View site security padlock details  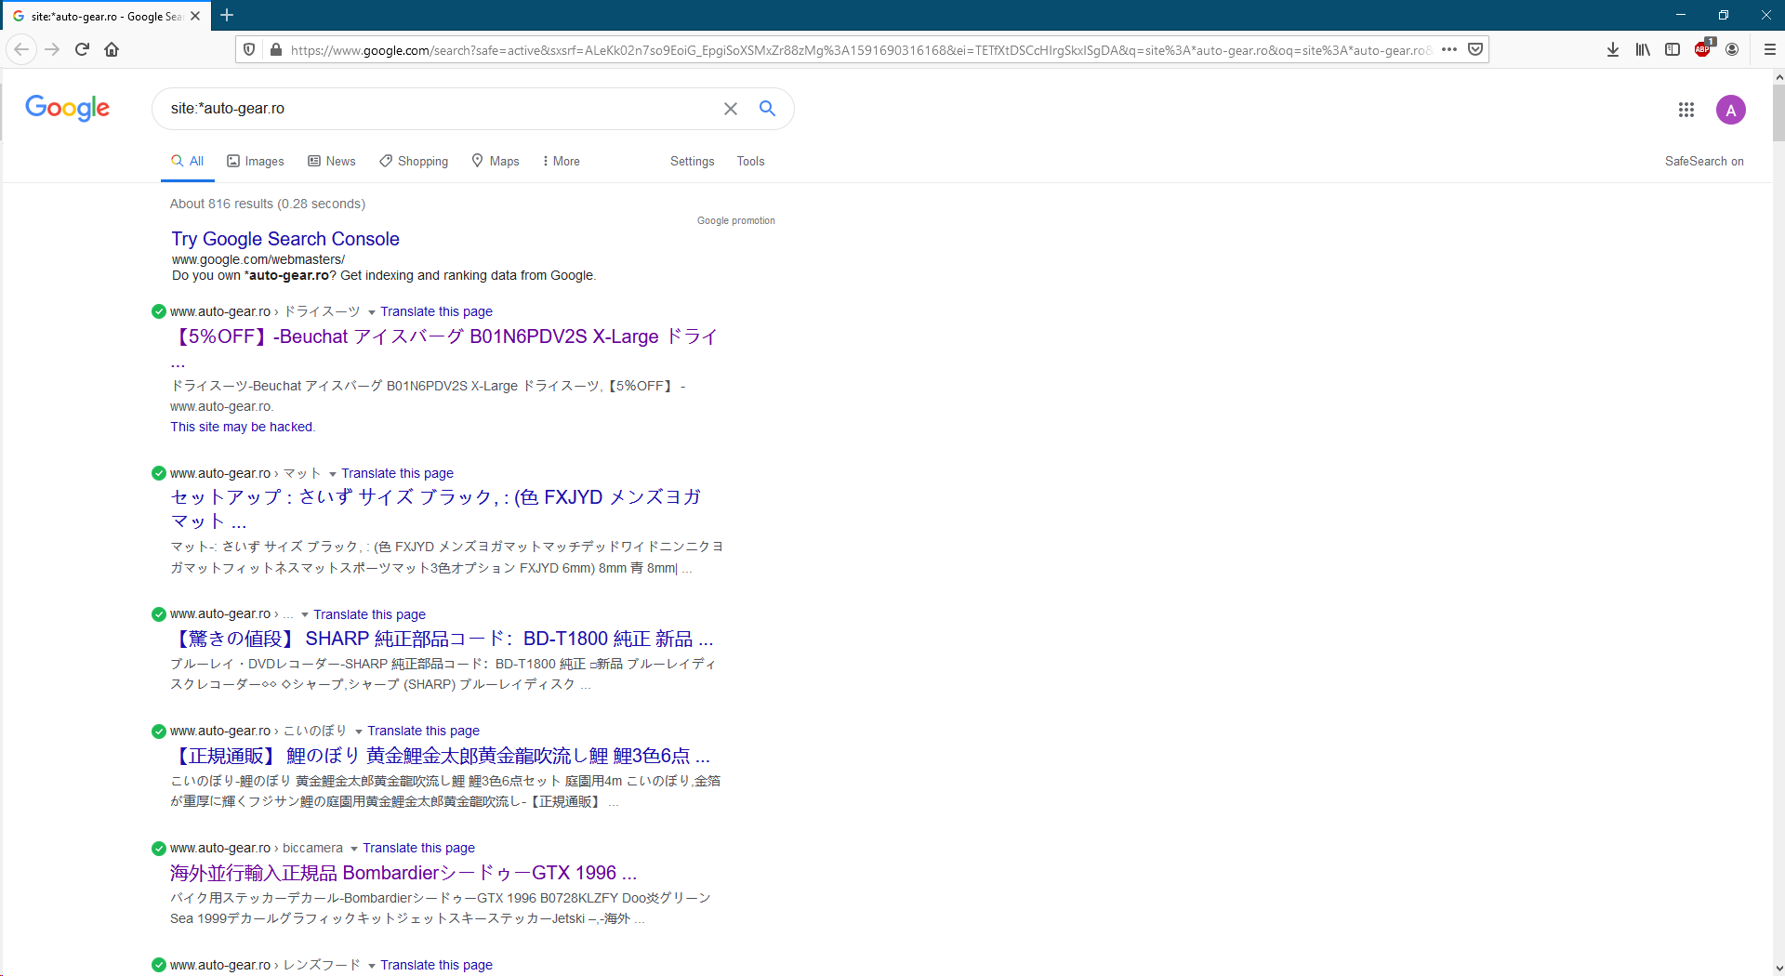(276, 49)
